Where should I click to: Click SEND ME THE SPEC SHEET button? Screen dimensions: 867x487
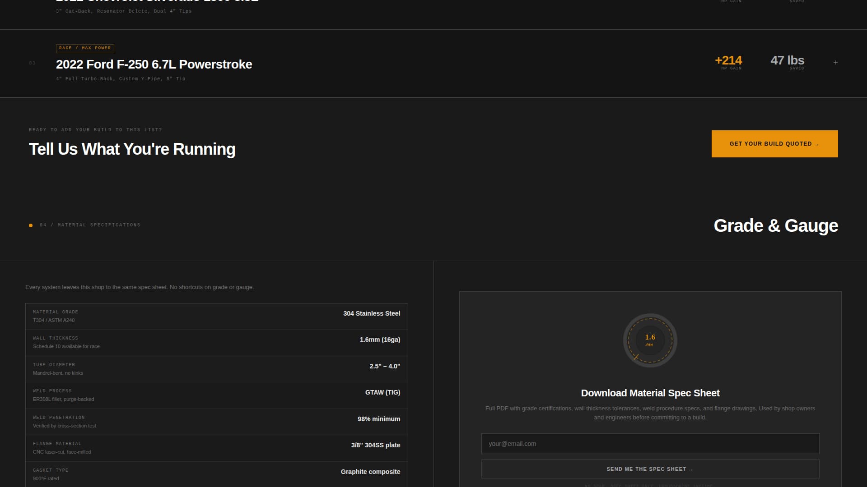pos(650,469)
